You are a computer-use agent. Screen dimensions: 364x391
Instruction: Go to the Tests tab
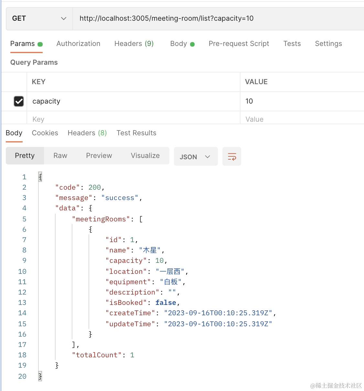point(292,44)
